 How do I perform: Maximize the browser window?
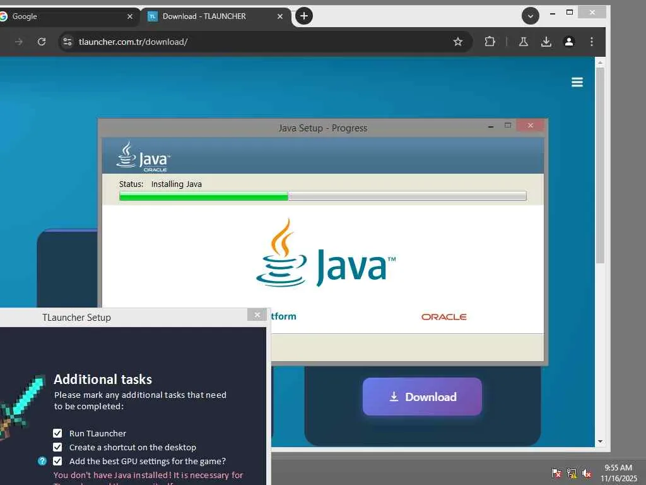click(570, 13)
